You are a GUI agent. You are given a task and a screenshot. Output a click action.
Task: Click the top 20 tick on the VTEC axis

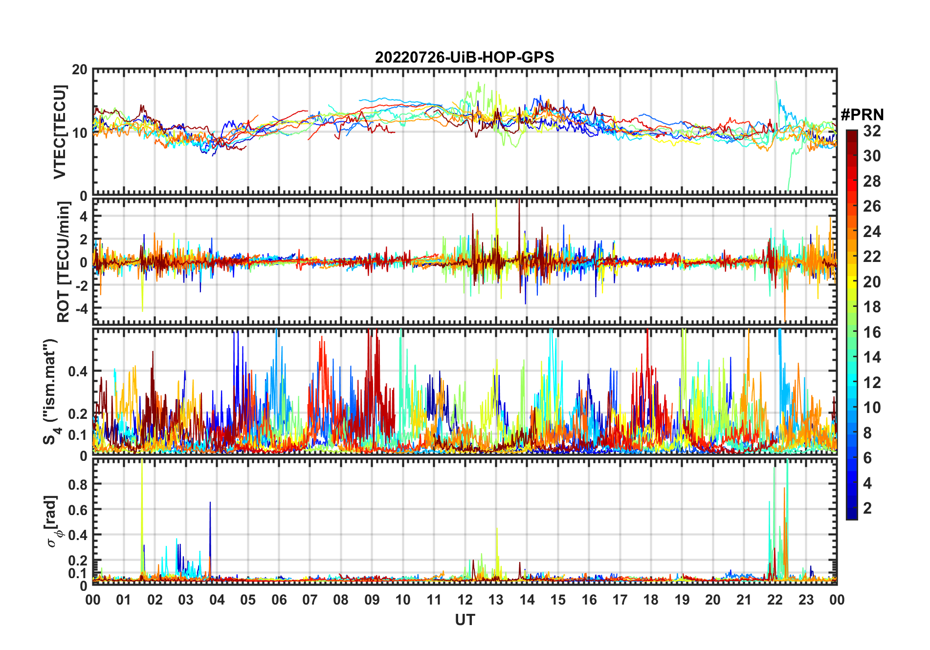click(x=80, y=70)
